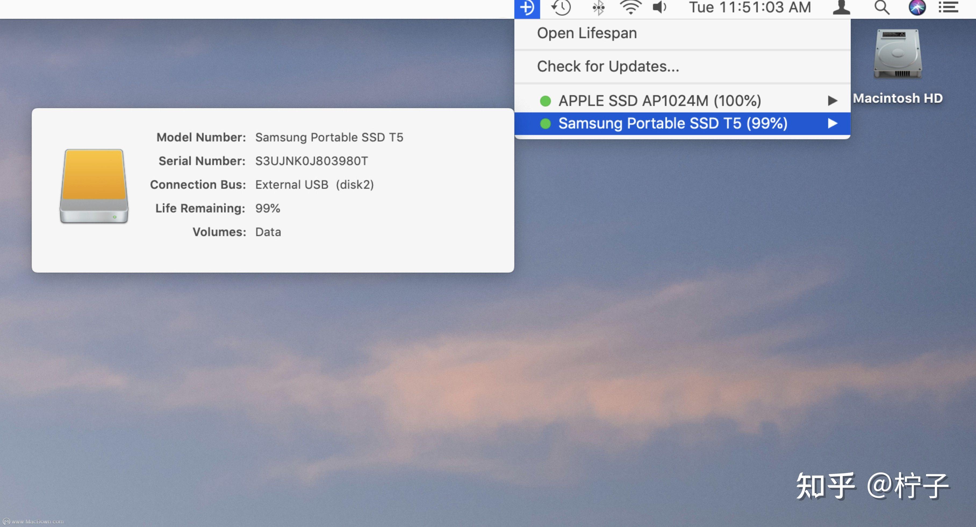Click the Lifespan icon in the menu bar
Screen dimensions: 976x527
coord(527,7)
